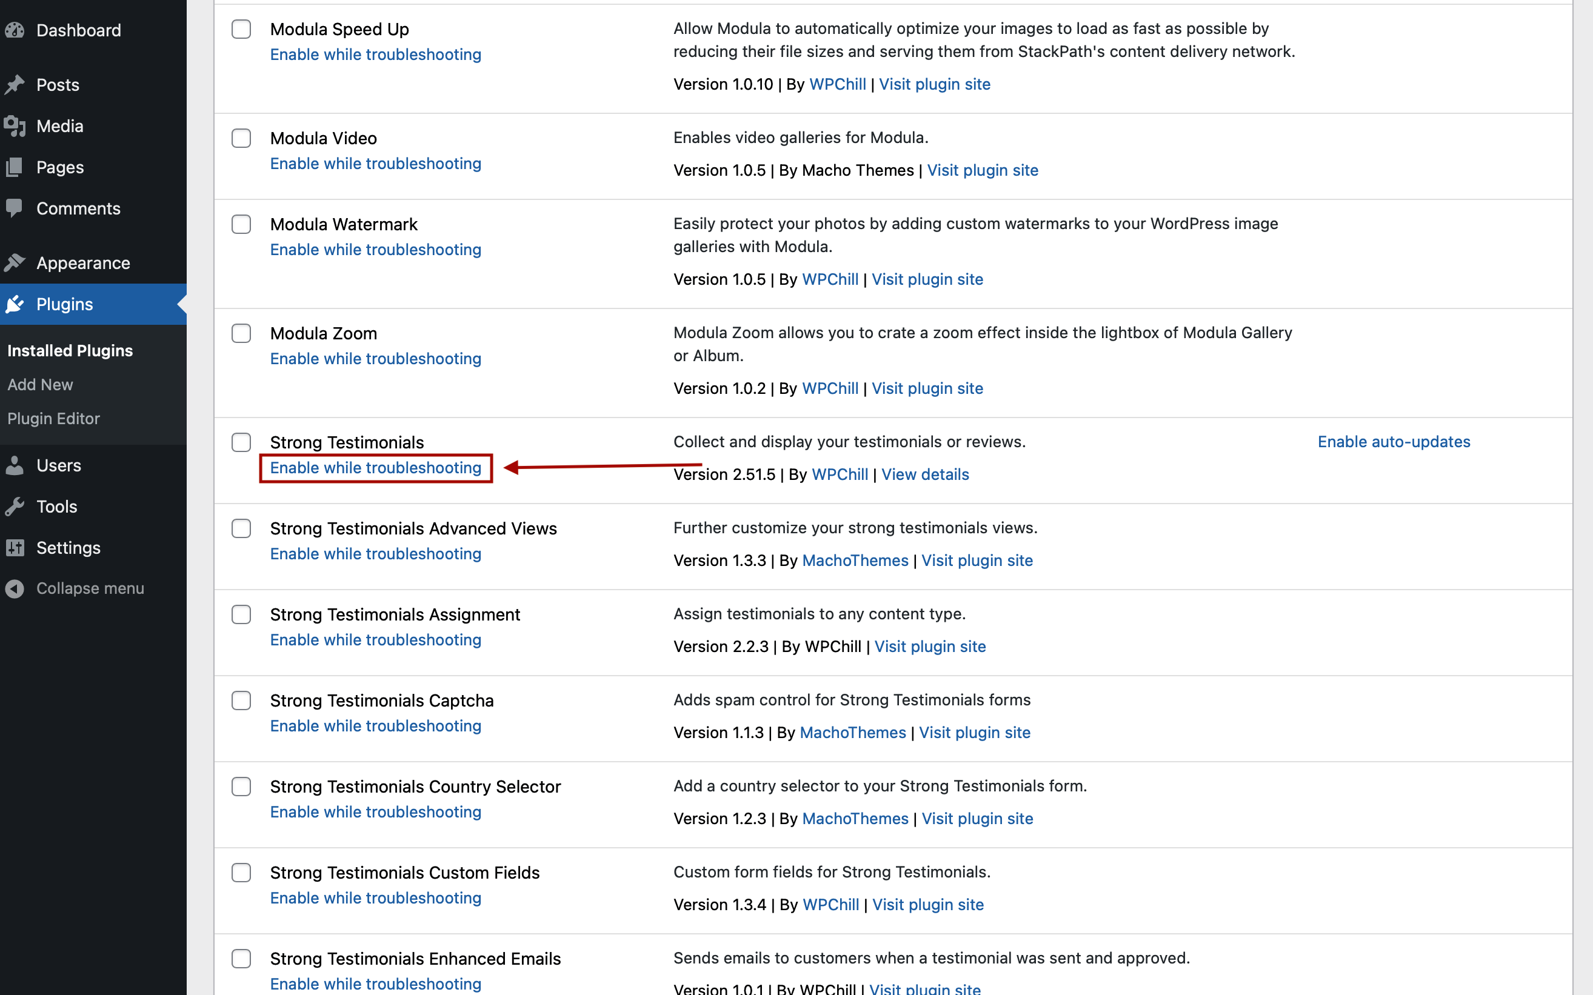Image resolution: width=1593 pixels, height=995 pixels.
Task: Click Enable auto-updates for Strong Testimonials
Action: [1394, 442]
